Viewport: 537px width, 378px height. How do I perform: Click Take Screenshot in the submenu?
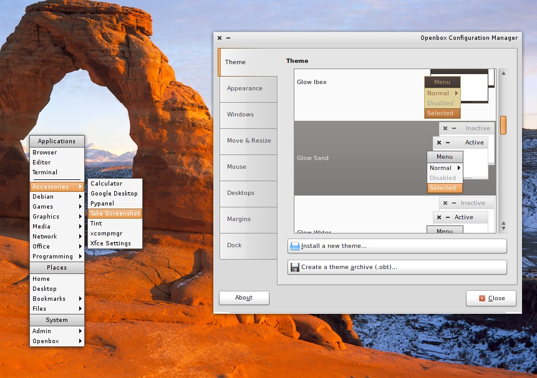[115, 214]
